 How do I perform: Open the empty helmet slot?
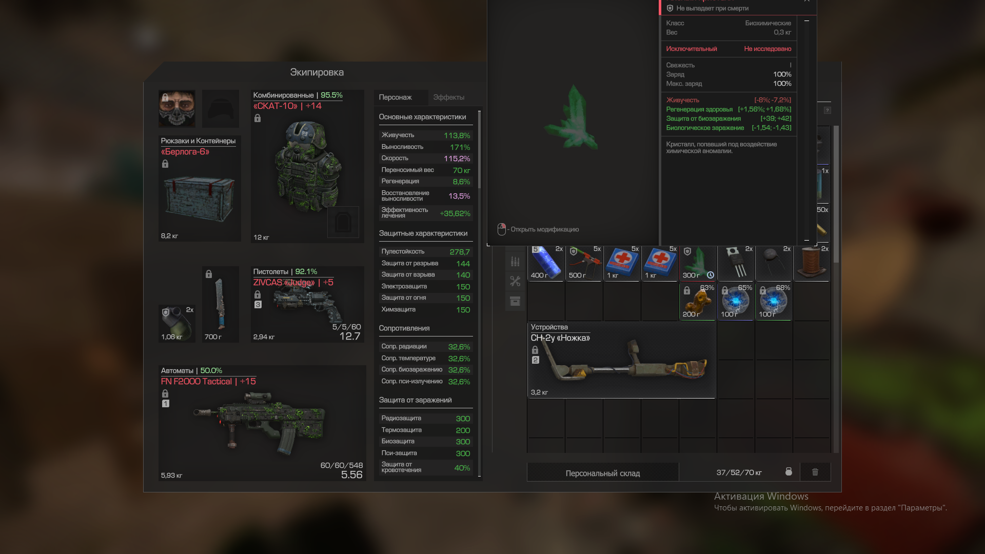coord(221,109)
